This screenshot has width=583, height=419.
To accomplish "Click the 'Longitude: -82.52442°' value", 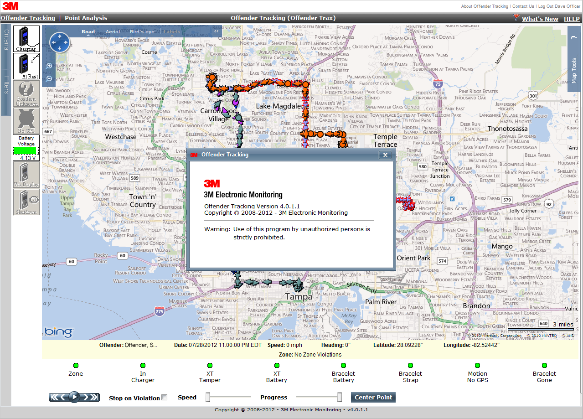I will (471, 345).
